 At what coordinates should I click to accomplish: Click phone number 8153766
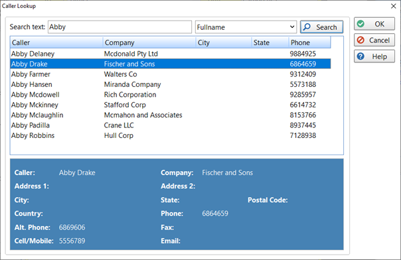303,115
